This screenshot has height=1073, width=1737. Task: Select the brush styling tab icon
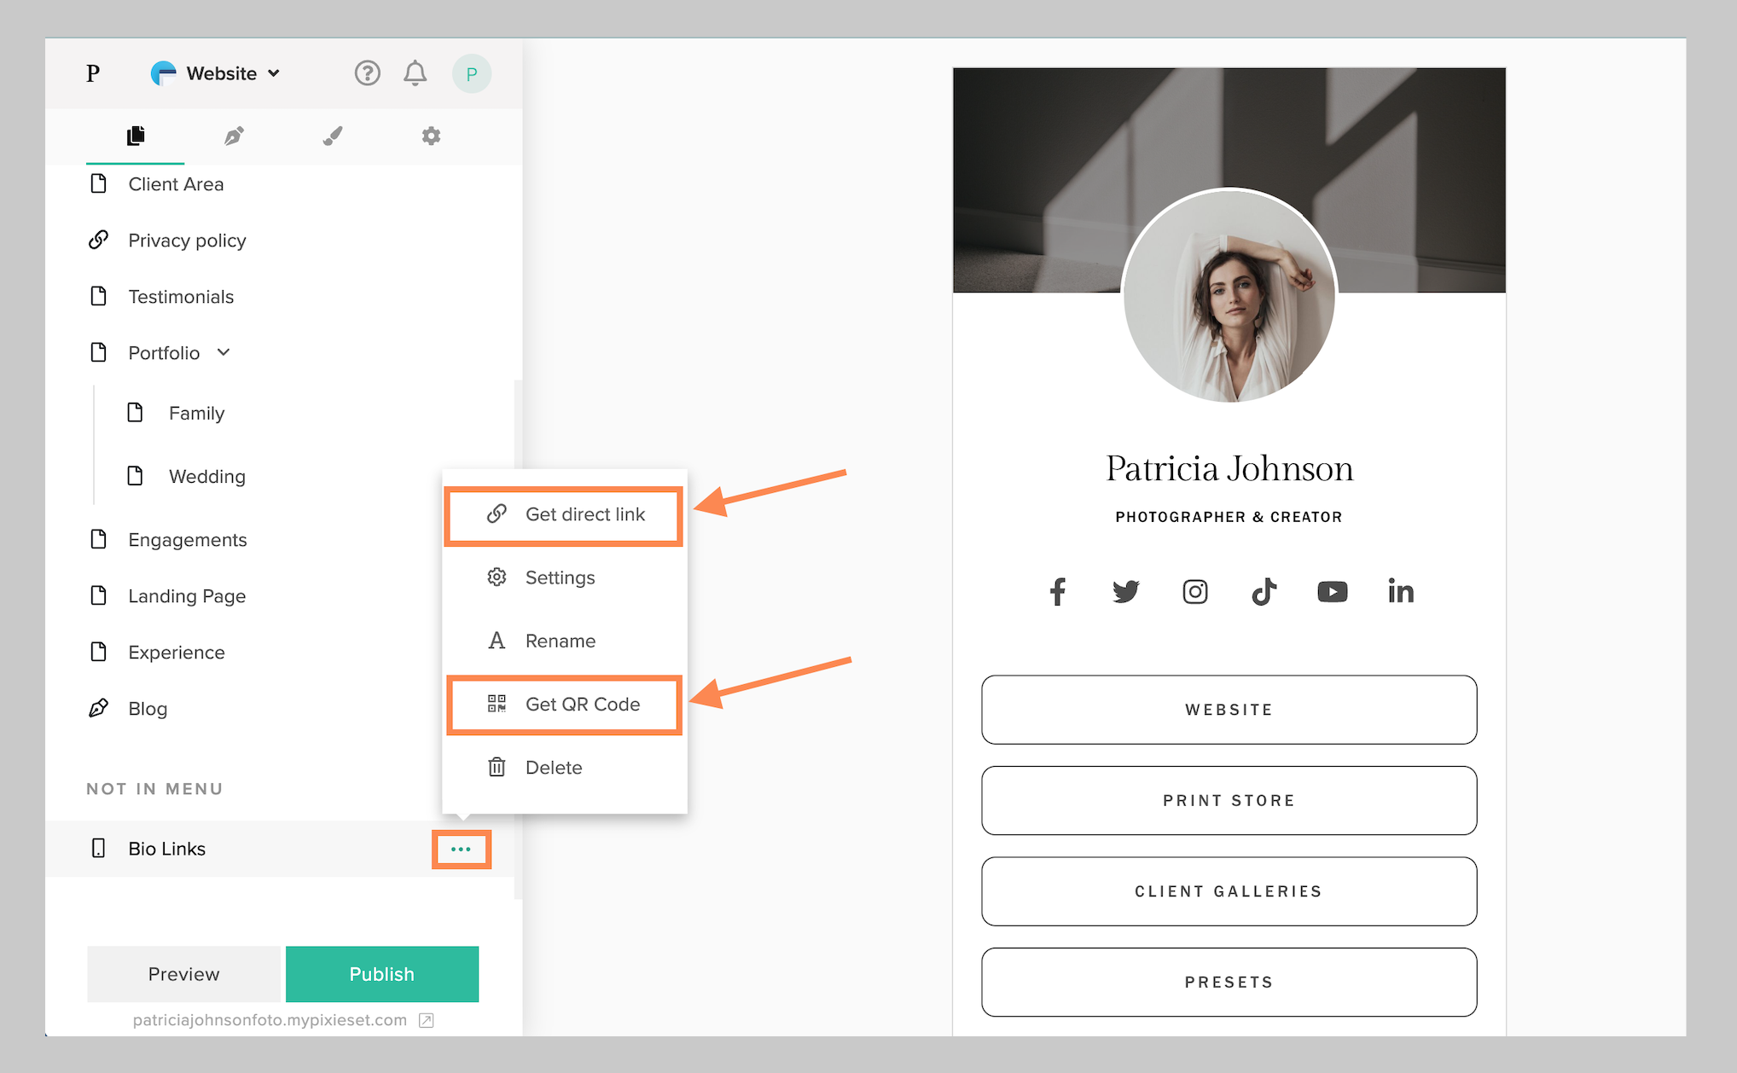[333, 136]
